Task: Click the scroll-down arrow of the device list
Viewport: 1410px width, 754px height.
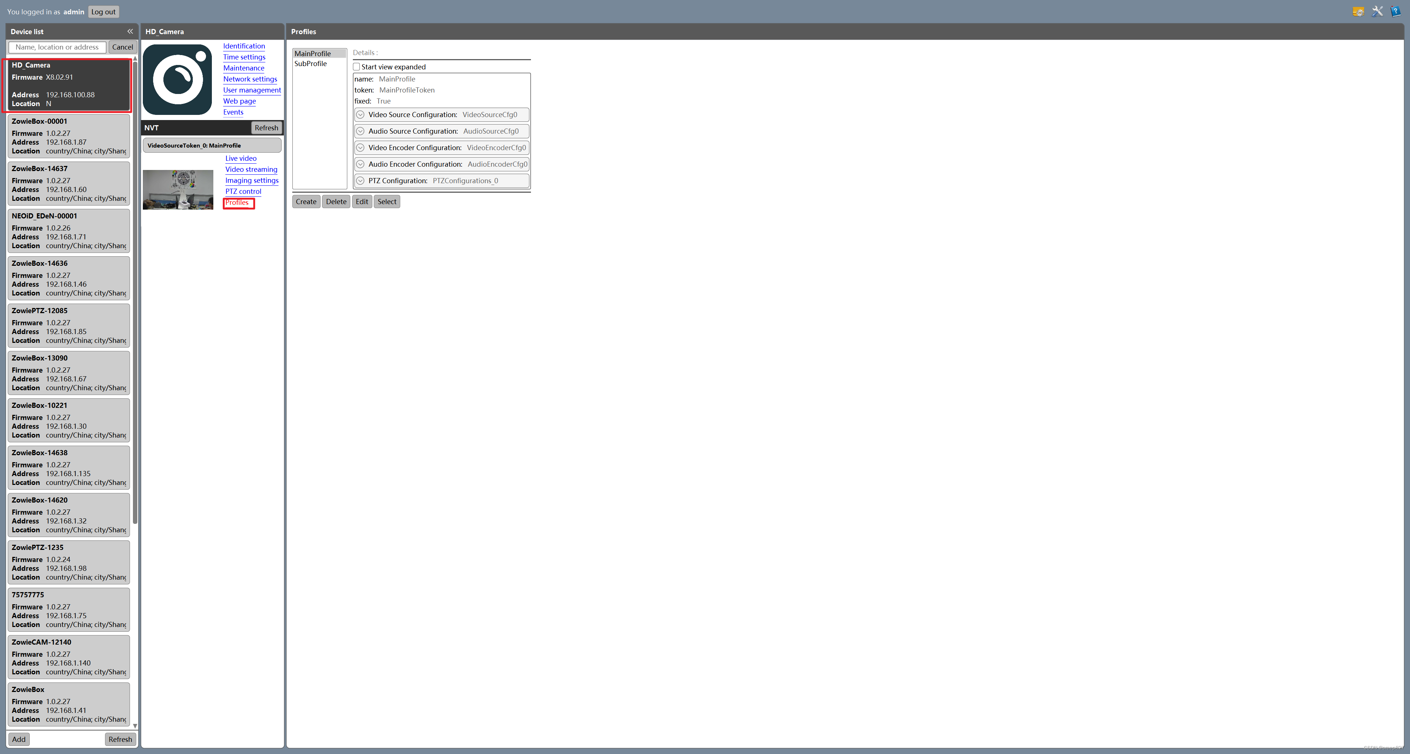Action: coord(135,726)
